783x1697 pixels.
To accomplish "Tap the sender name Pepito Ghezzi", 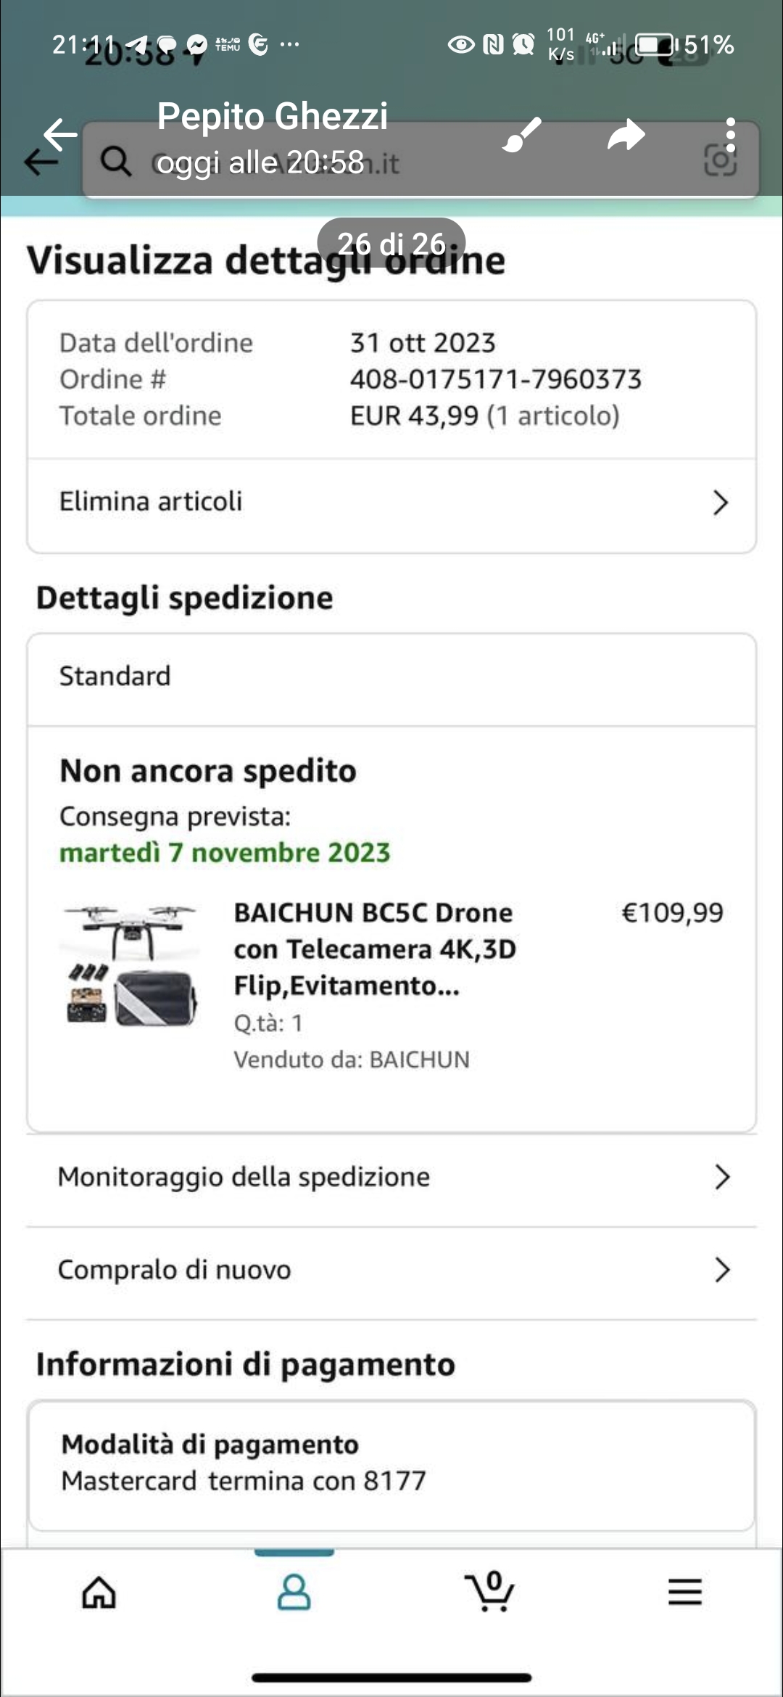I will pyautogui.click(x=273, y=116).
